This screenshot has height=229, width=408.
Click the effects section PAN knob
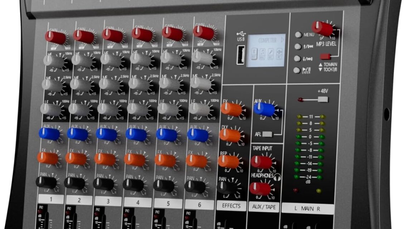coord(227,188)
